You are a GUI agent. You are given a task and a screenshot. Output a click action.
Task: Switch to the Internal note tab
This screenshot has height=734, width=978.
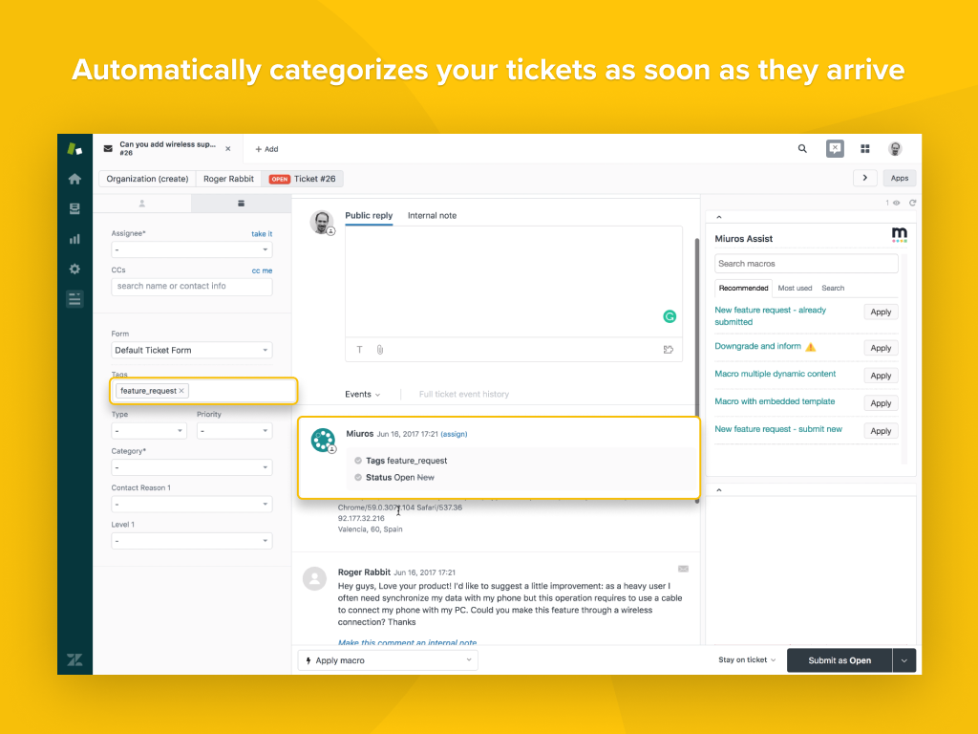pyautogui.click(x=432, y=216)
